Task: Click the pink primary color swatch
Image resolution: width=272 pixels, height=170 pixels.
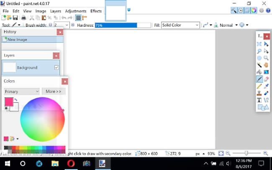Action: (9, 101)
